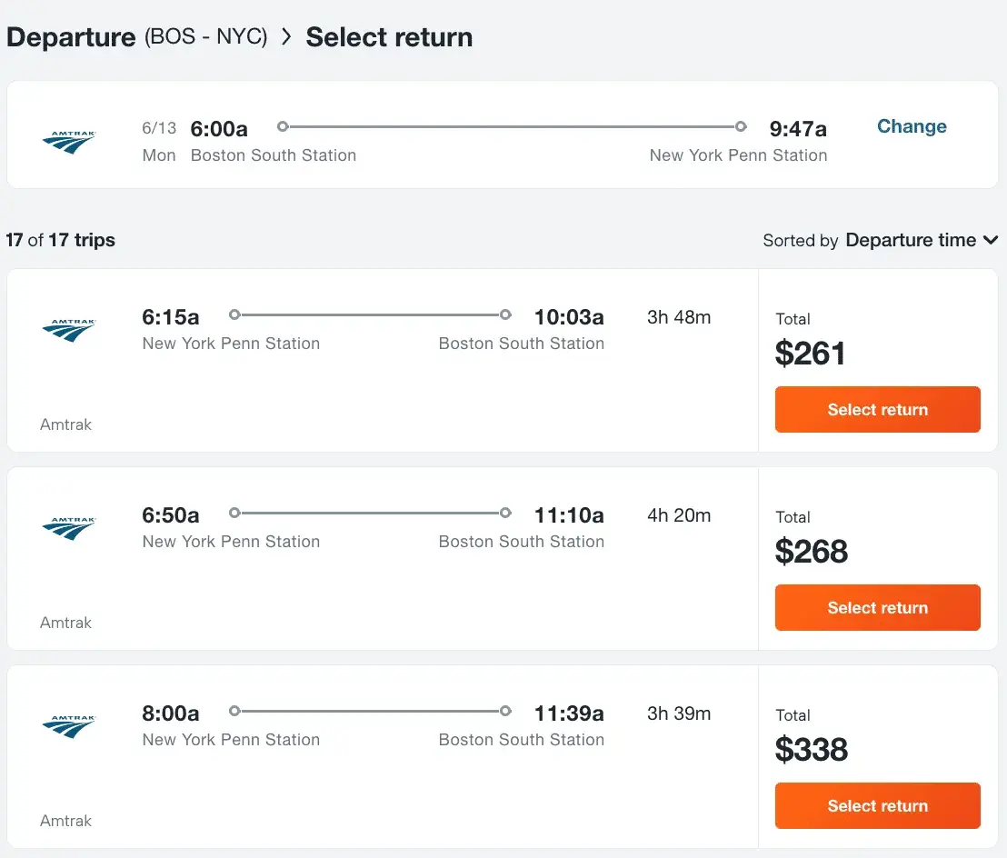The height and width of the screenshot is (858, 1007).
Task: Select return for the $268 trip
Action: coord(877,607)
